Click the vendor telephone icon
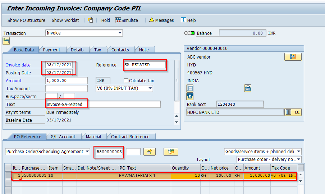Image resolution: width=325 pixels, height=194 pixels. [248, 89]
